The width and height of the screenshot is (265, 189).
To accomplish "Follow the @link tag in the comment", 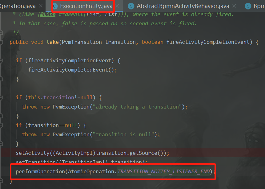I will (x=48, y=14).
